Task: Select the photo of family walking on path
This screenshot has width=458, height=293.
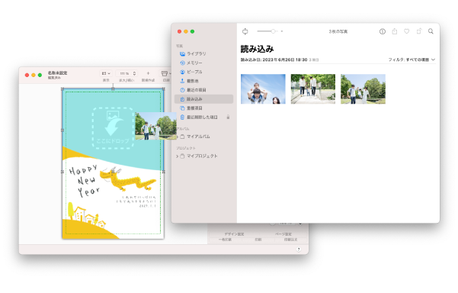Action: (313, 89)
